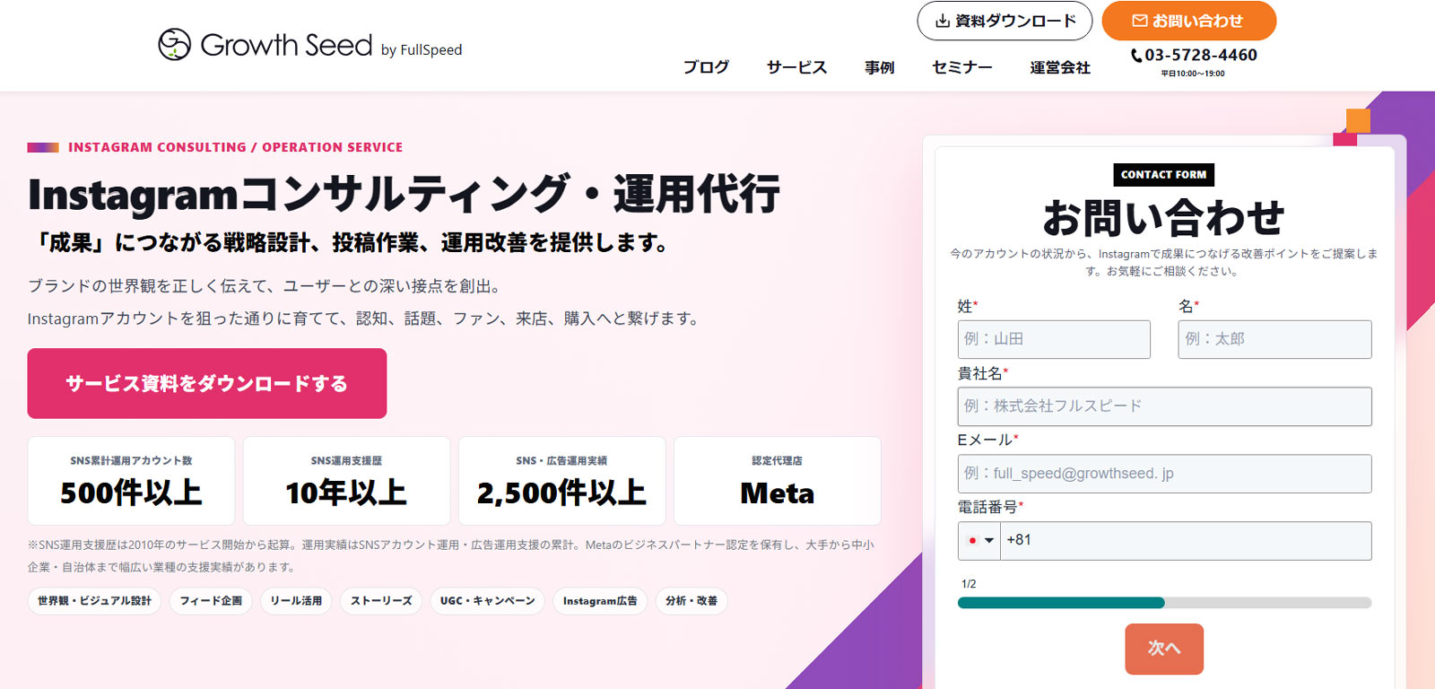Viewport: 1435px width, 689px height.
Task: Click the 分析・改善 tag
Action: [x=691, y=601]
